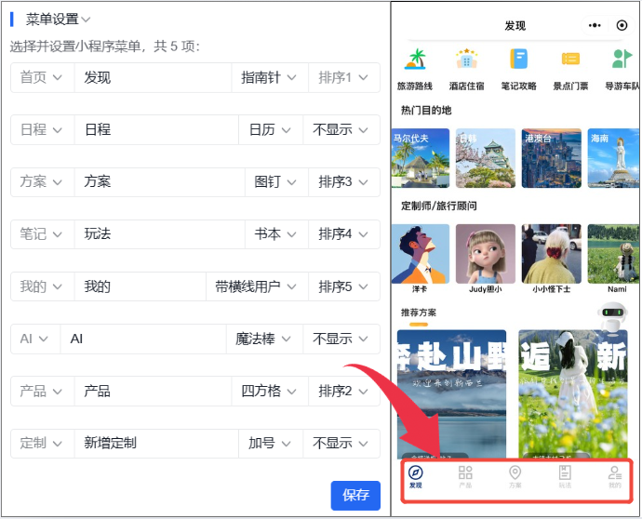Switch to the 方案 bottom tab
Screen dimensions: 642x519
pos(515,476)
